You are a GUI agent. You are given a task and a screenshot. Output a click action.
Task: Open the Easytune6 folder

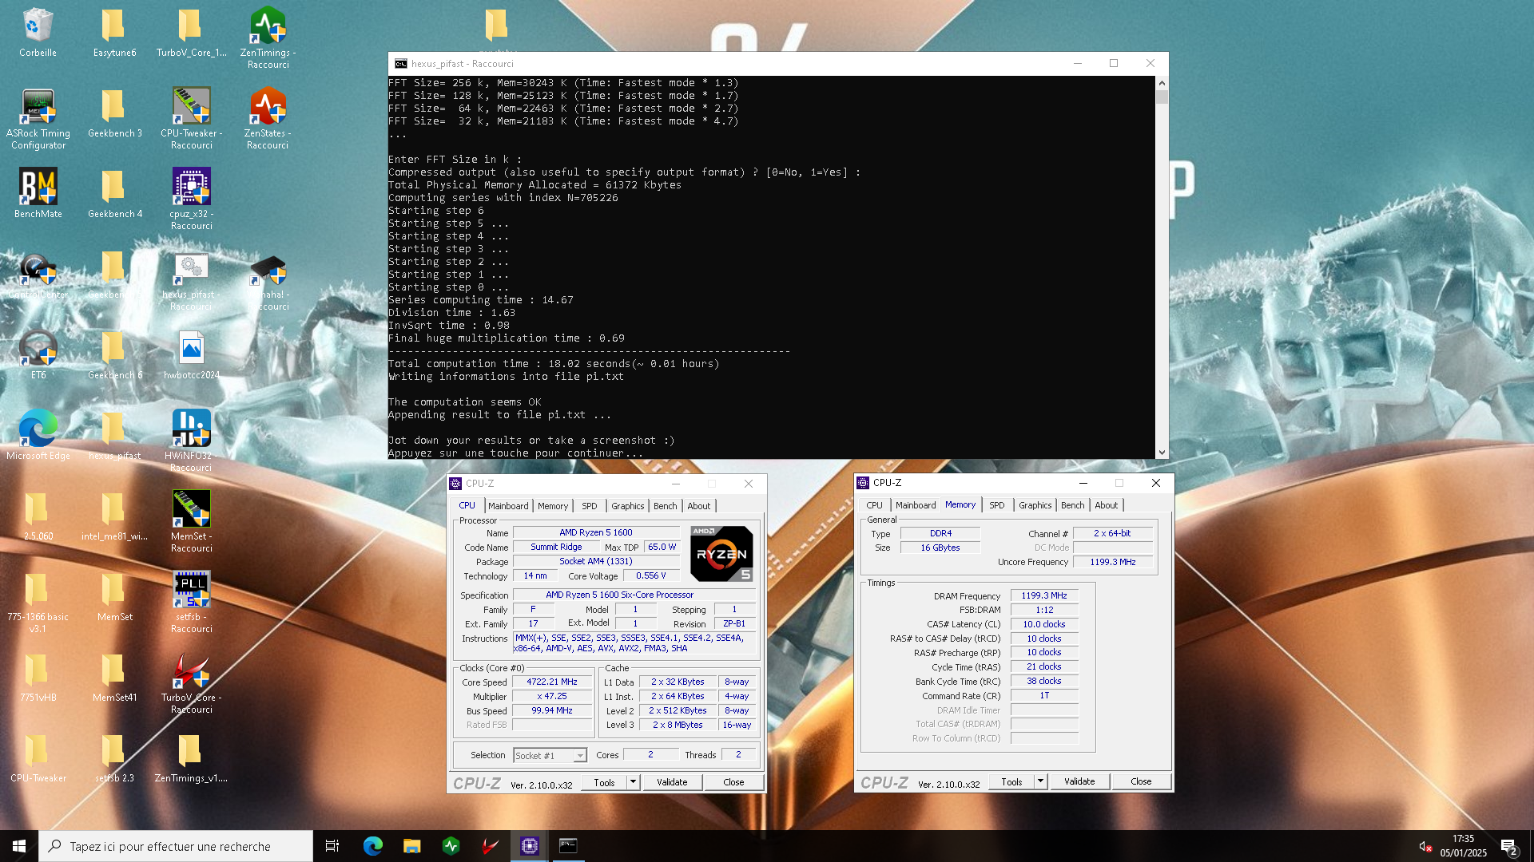click(114, 33)
